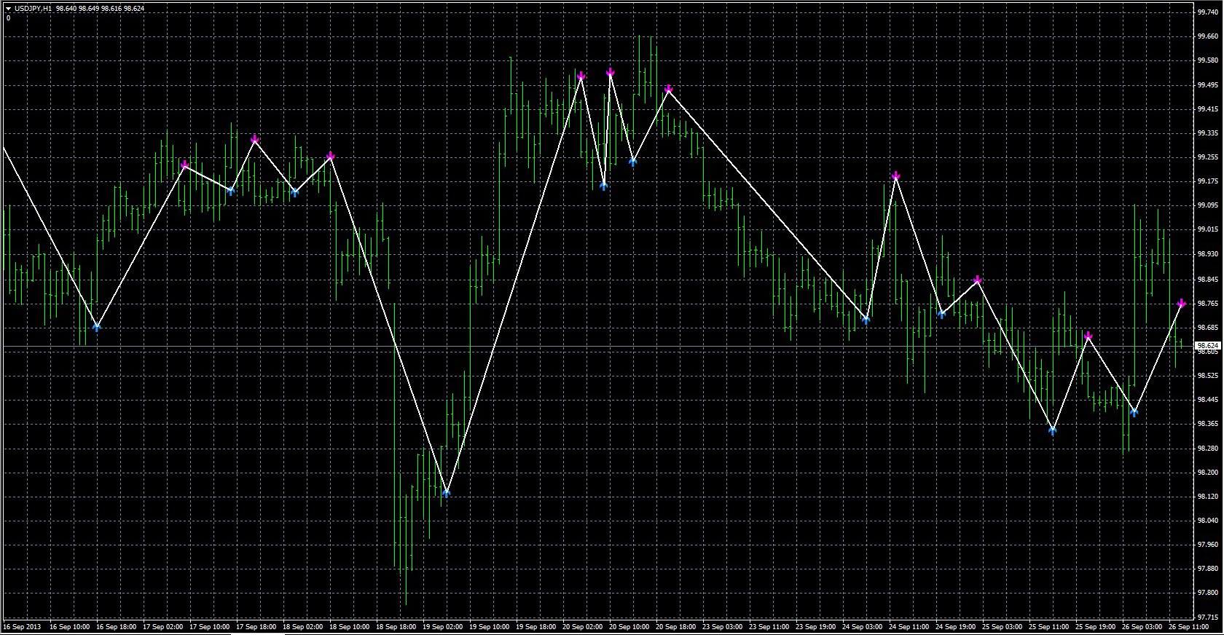Click the magenta arrow near 25 Sep 19:00
This screenshot has height=635, width=1224.
coord(1088,336)
